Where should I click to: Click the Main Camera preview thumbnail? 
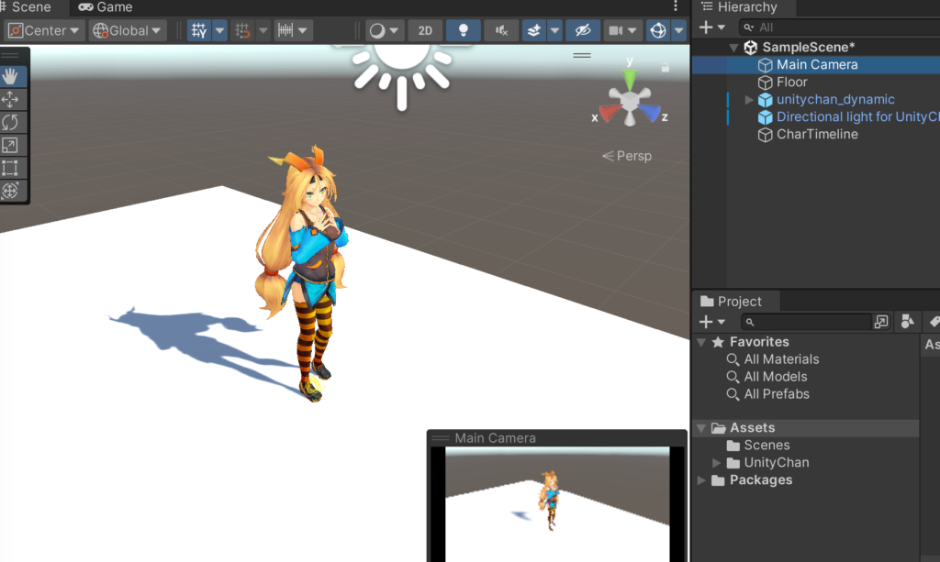pos(557,504)
